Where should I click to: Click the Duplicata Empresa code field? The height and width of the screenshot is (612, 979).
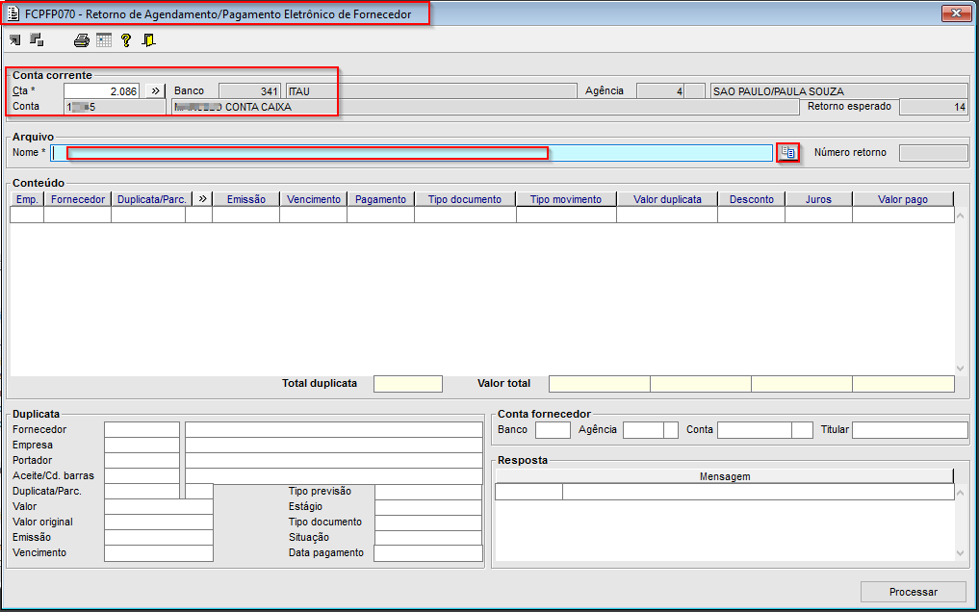coord(142,445)
